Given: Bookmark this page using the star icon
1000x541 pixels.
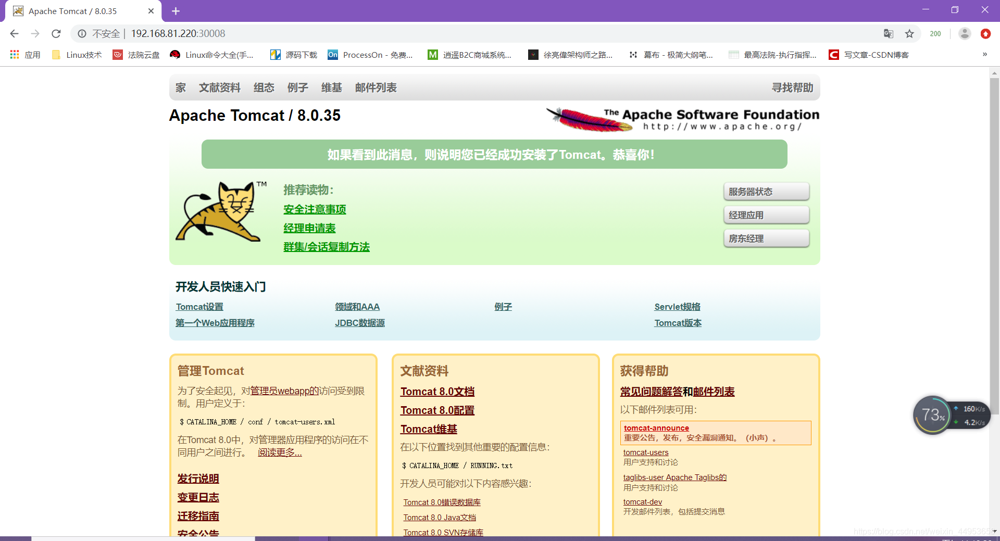Looking at the screenshot, I should (909, 33).
